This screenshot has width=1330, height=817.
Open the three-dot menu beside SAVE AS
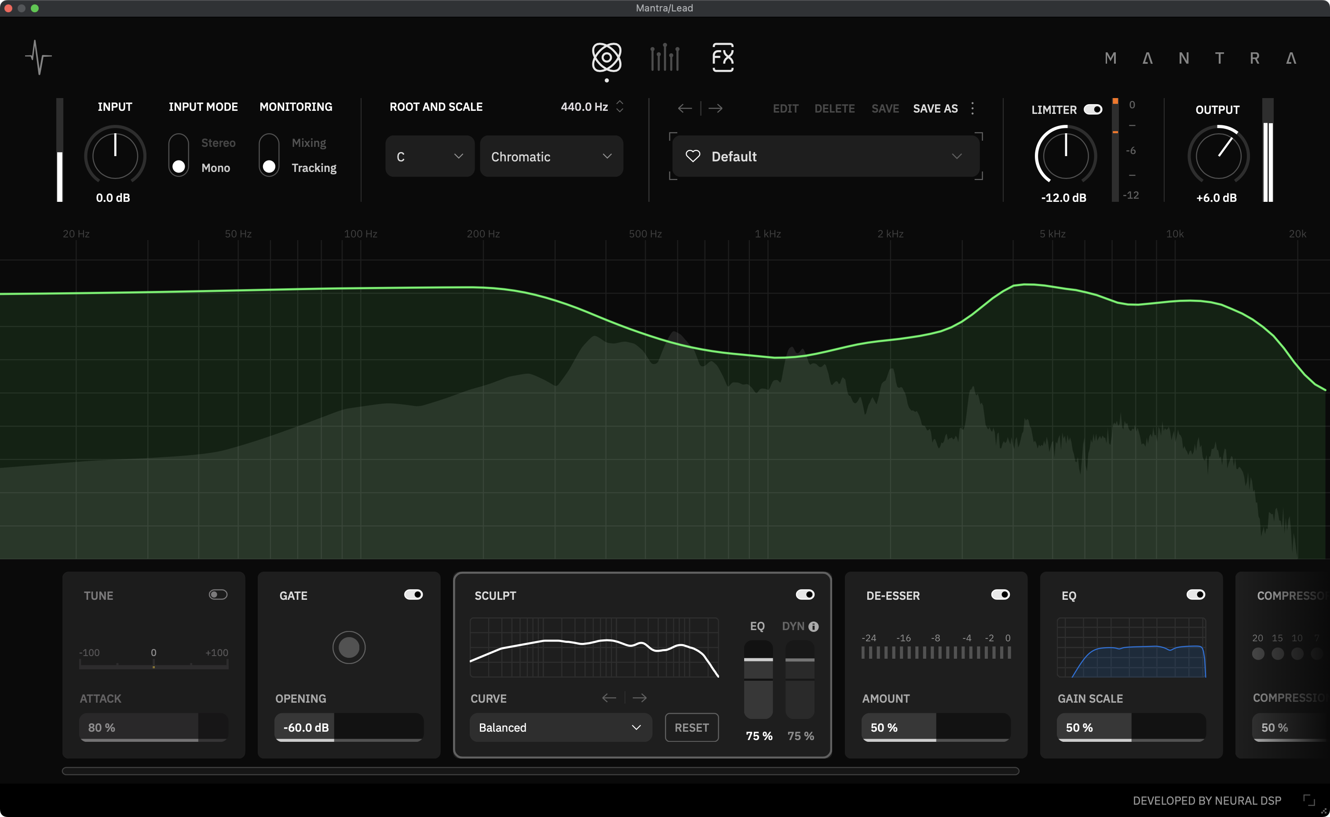972,108
